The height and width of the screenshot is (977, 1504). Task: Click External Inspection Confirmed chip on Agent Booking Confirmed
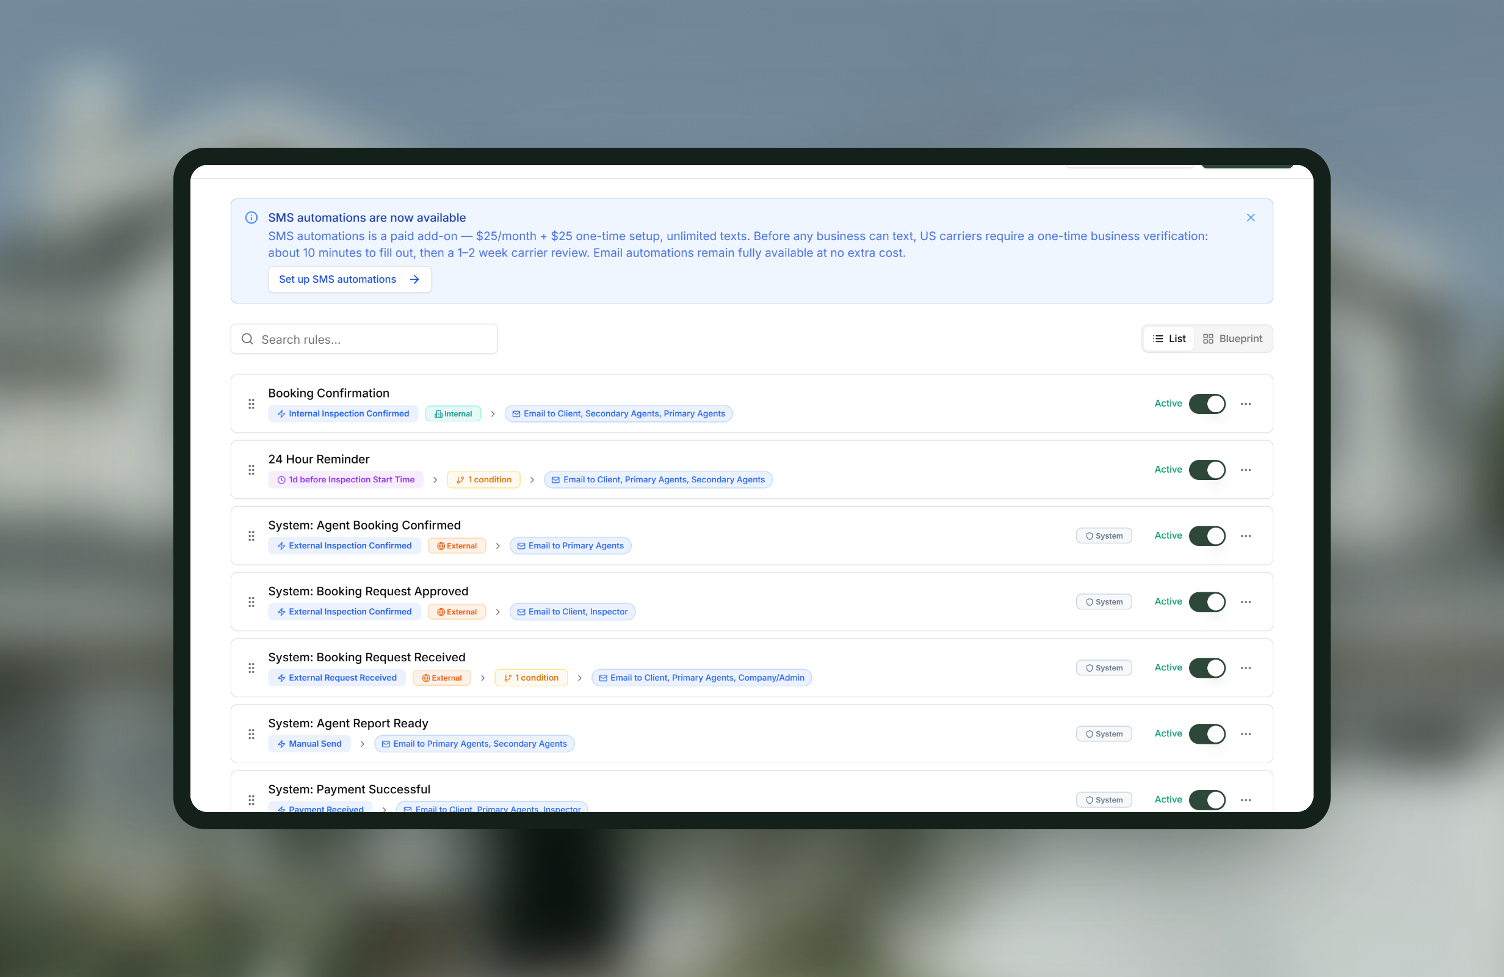pos(344,546)
